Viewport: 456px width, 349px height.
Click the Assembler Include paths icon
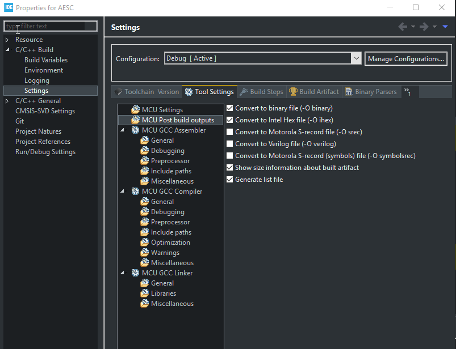[x=145, y=171]
